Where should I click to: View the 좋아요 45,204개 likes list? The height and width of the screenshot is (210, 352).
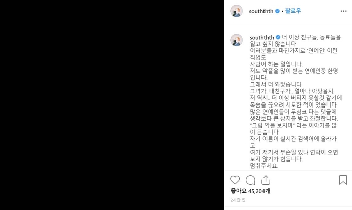pos(250,191)
